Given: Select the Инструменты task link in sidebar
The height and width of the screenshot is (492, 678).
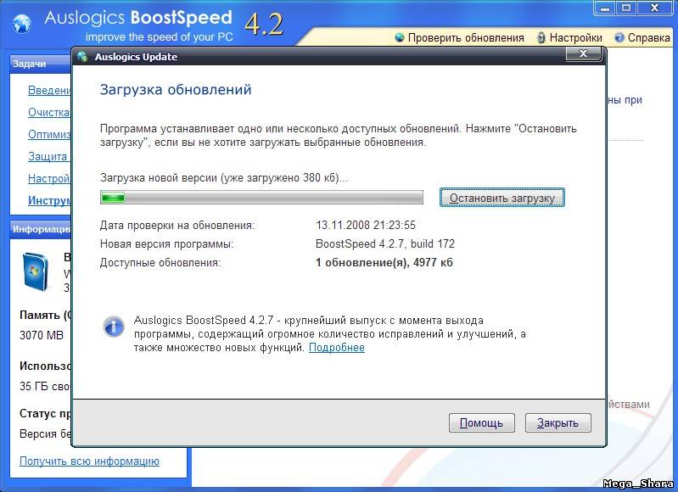Looking at the screenshot, I should (49, 200).
